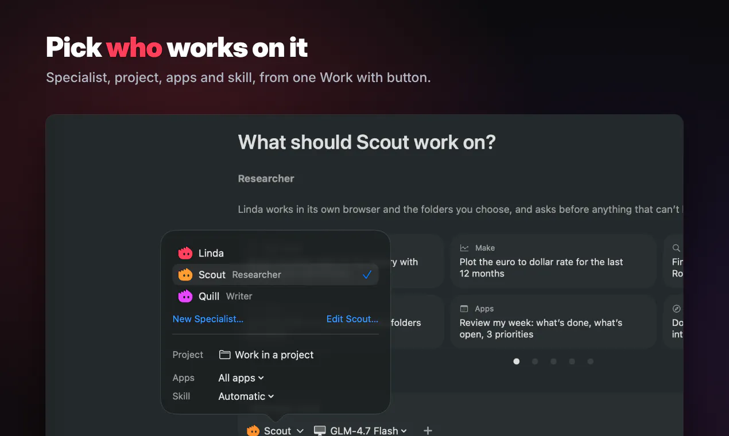Click the Make label on the card
This screenshot has height=436, width=729.
485,248
